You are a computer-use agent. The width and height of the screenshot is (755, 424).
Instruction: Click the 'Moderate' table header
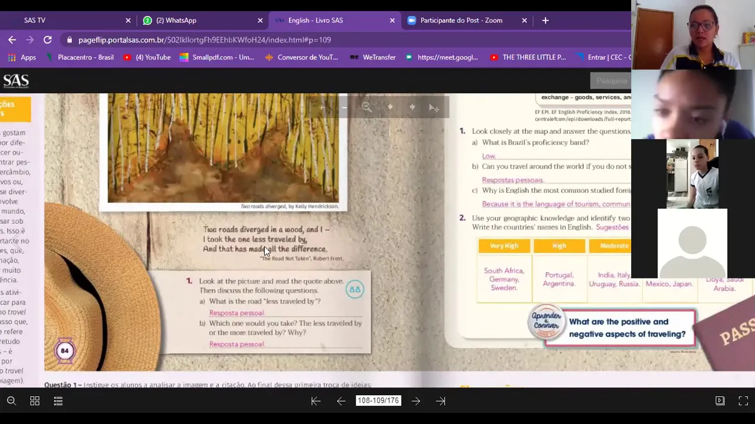(x=610, y=246)
